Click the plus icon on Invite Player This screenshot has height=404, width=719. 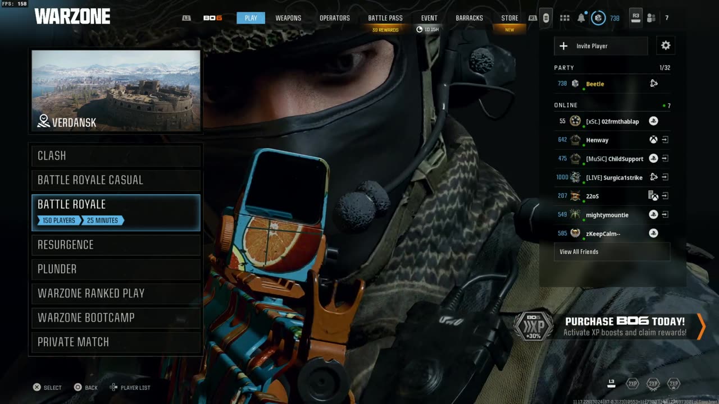tap(564, 46)
